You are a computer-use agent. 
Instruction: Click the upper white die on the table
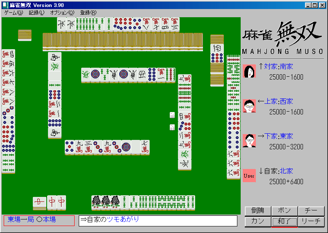click(173, 115)
